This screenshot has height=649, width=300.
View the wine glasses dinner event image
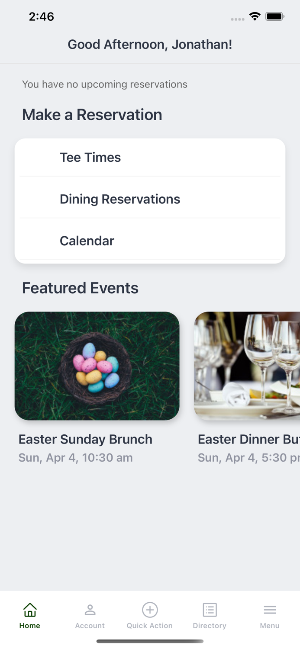pos(247,366)
